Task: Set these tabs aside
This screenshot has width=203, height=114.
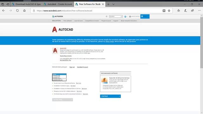Action: click(x=8, y=4)
